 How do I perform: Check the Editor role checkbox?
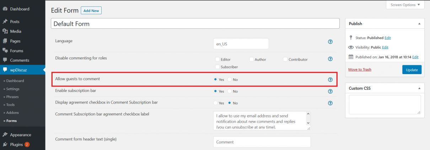click(x=217, y=59)
